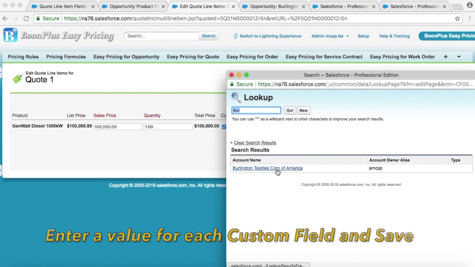This screenshot has height=267, width=475.
Task: Open the BoonPlus Easy Pricing app menu
Action: pyautogui.click(x=447, y=36)
